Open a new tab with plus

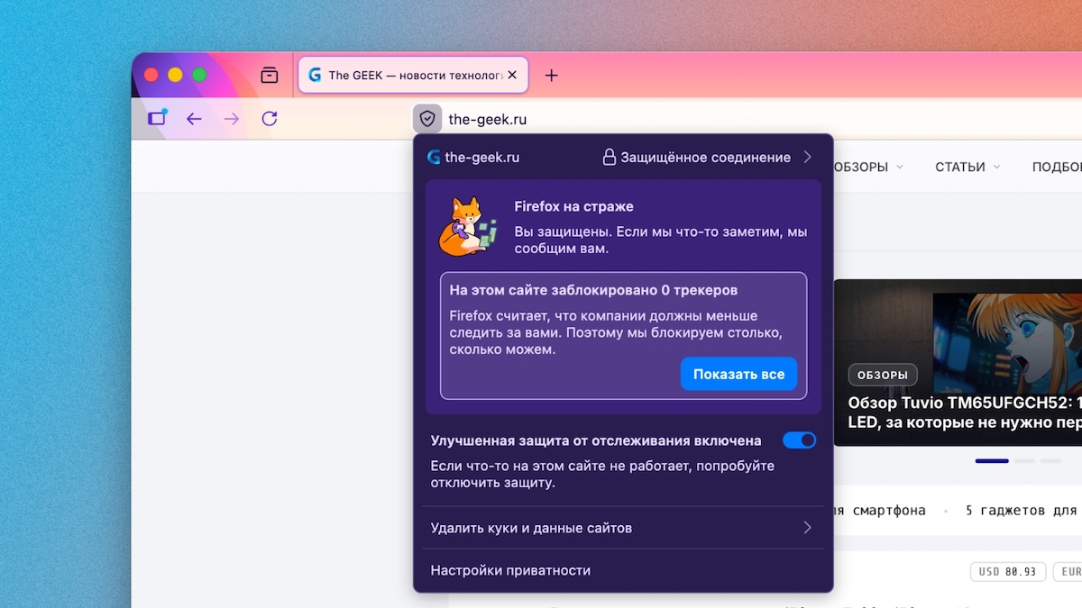[x=552, y=75]
